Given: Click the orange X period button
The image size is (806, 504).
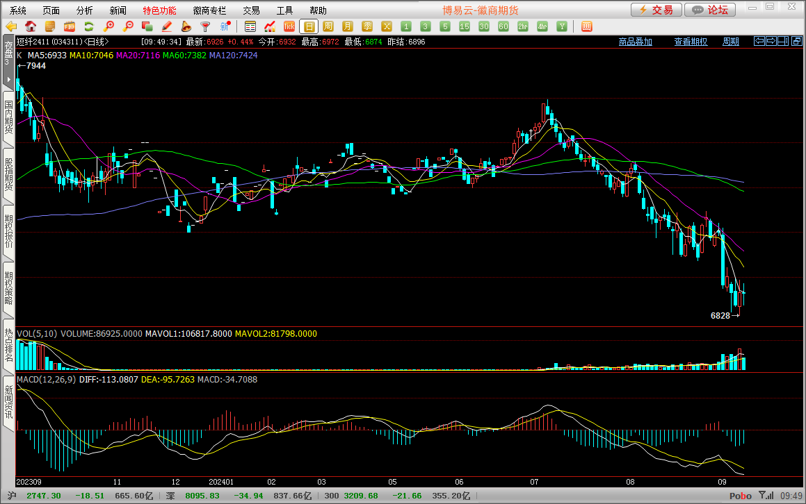Looking at the screenshot, I should [x=387, y=26].
